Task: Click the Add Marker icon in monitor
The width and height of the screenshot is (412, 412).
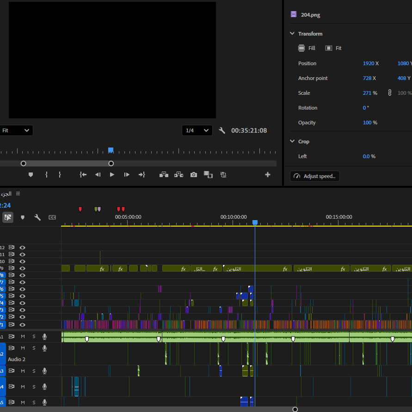Action: (31, 175)
